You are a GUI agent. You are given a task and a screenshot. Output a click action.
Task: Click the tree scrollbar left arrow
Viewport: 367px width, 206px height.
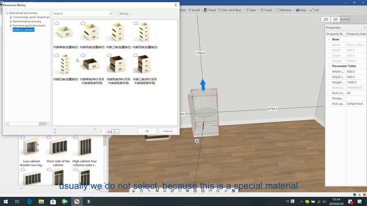click(x=7, y=124)
